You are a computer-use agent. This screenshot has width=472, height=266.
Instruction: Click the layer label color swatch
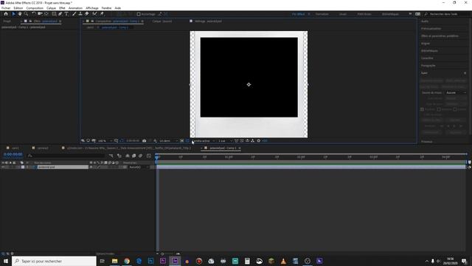click(23, 167)
